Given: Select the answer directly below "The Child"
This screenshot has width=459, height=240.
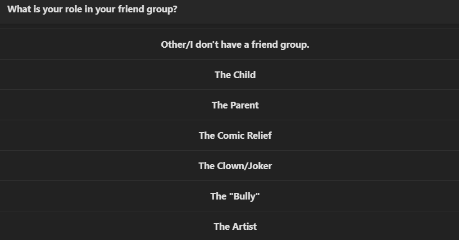Looking at the screenshot, I should [235, 105].
